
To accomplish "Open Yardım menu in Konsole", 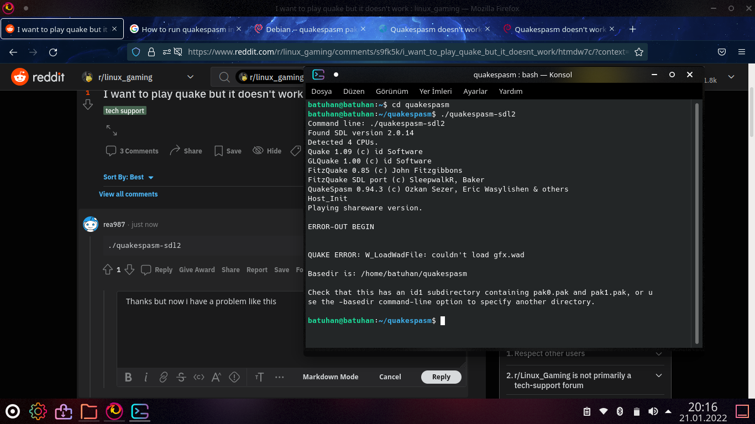I will [x=511, y=91].
